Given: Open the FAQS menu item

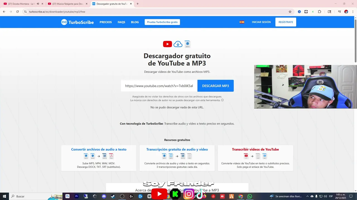Looking at the screenshot, I should pos(121,22).
